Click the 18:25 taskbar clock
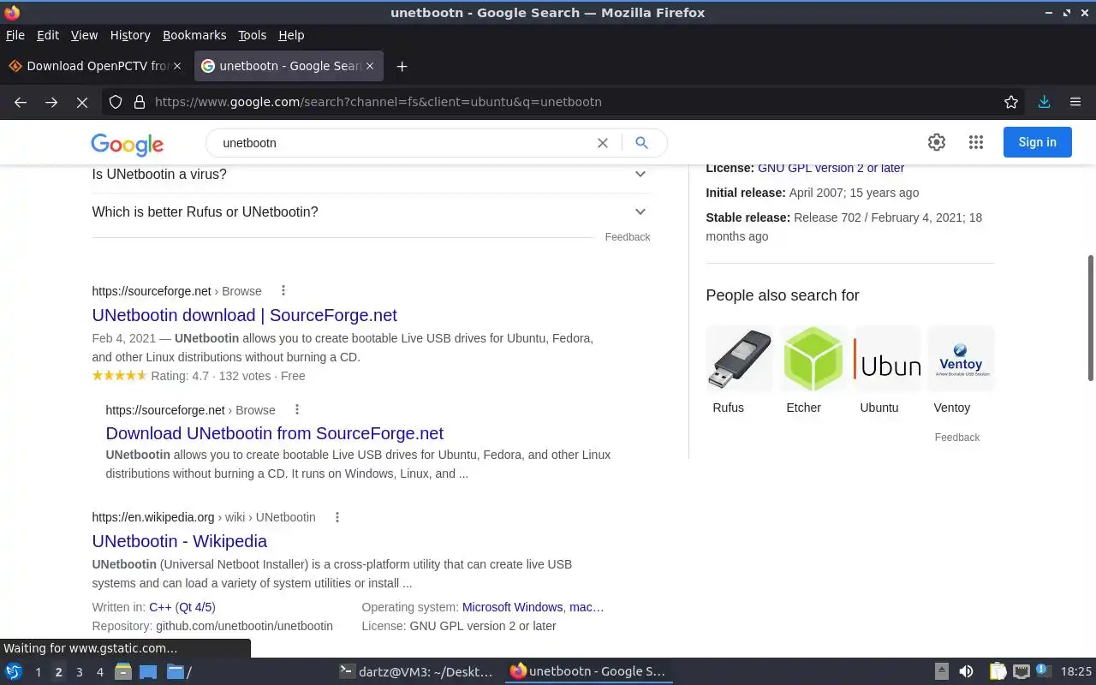Viewport: 1096px width, 685px height. click(x=1076, y=672)
